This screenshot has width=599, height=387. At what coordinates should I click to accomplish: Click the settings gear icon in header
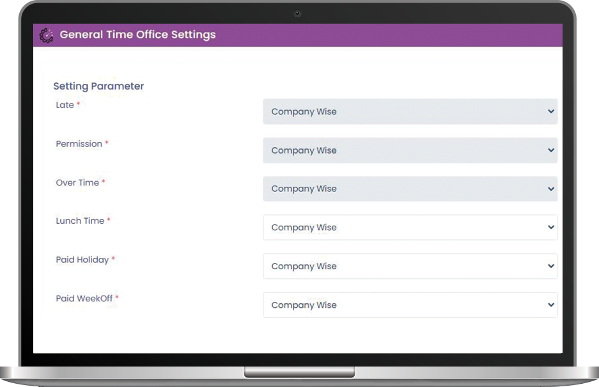tap(46, 35)
